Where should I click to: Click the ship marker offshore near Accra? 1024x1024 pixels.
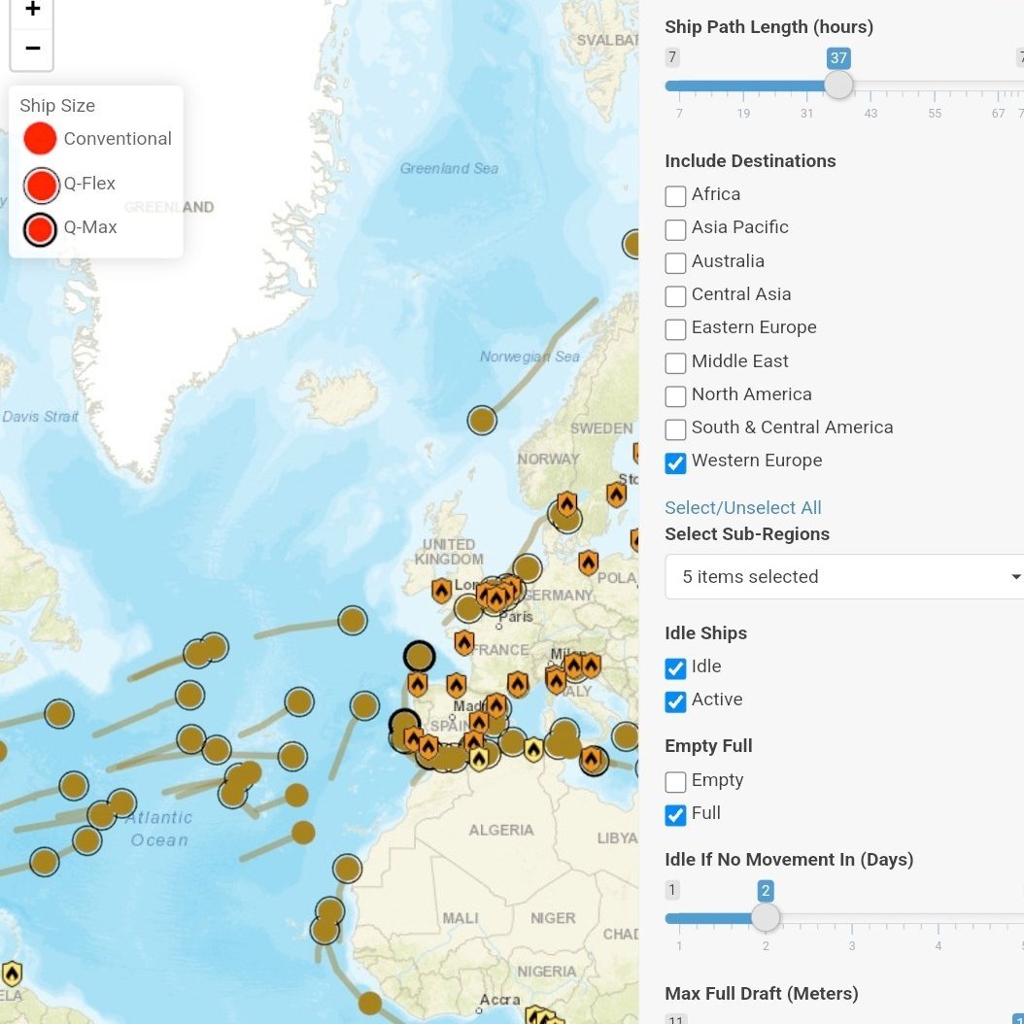(x=369, y=1003)
